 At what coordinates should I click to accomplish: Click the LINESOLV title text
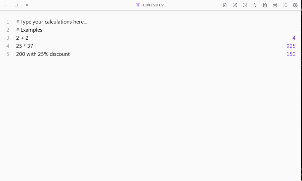pyautogui.click(x=153, y=5)
